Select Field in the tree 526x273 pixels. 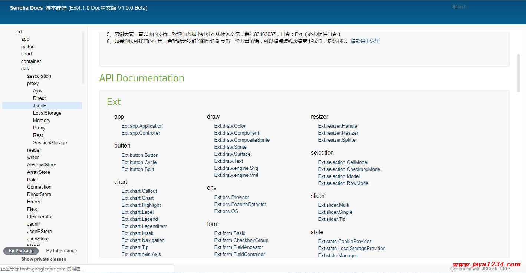32,209
